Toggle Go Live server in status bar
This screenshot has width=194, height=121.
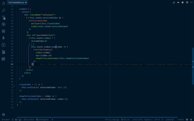coord(126,120)
